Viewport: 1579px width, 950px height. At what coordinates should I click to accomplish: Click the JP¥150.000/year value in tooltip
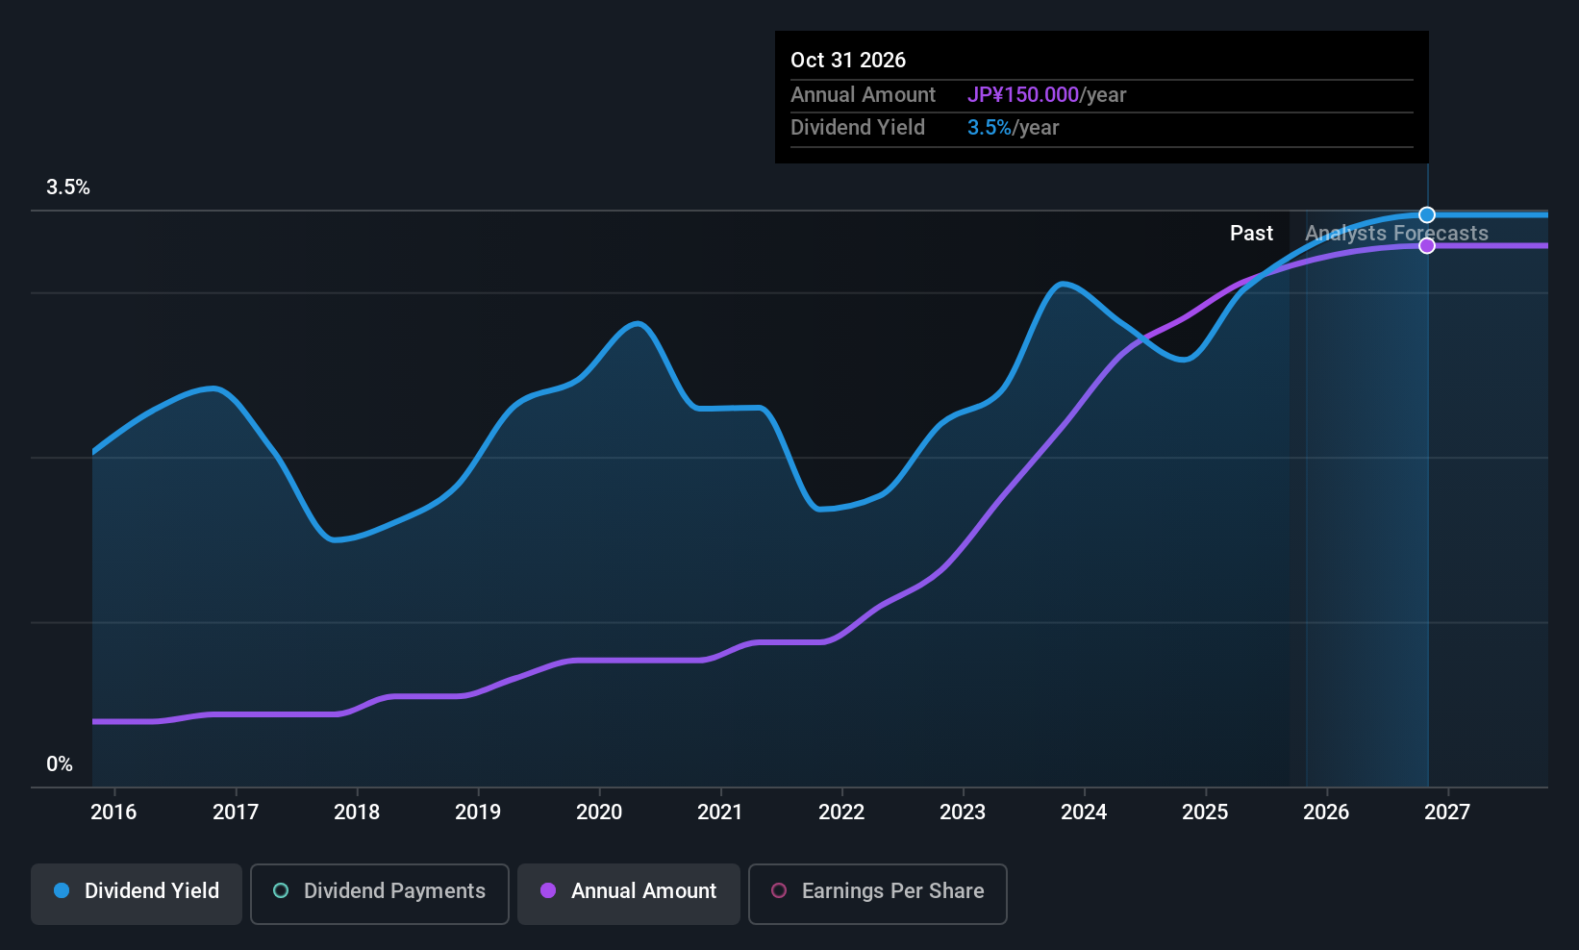[x=1046, y=95]
